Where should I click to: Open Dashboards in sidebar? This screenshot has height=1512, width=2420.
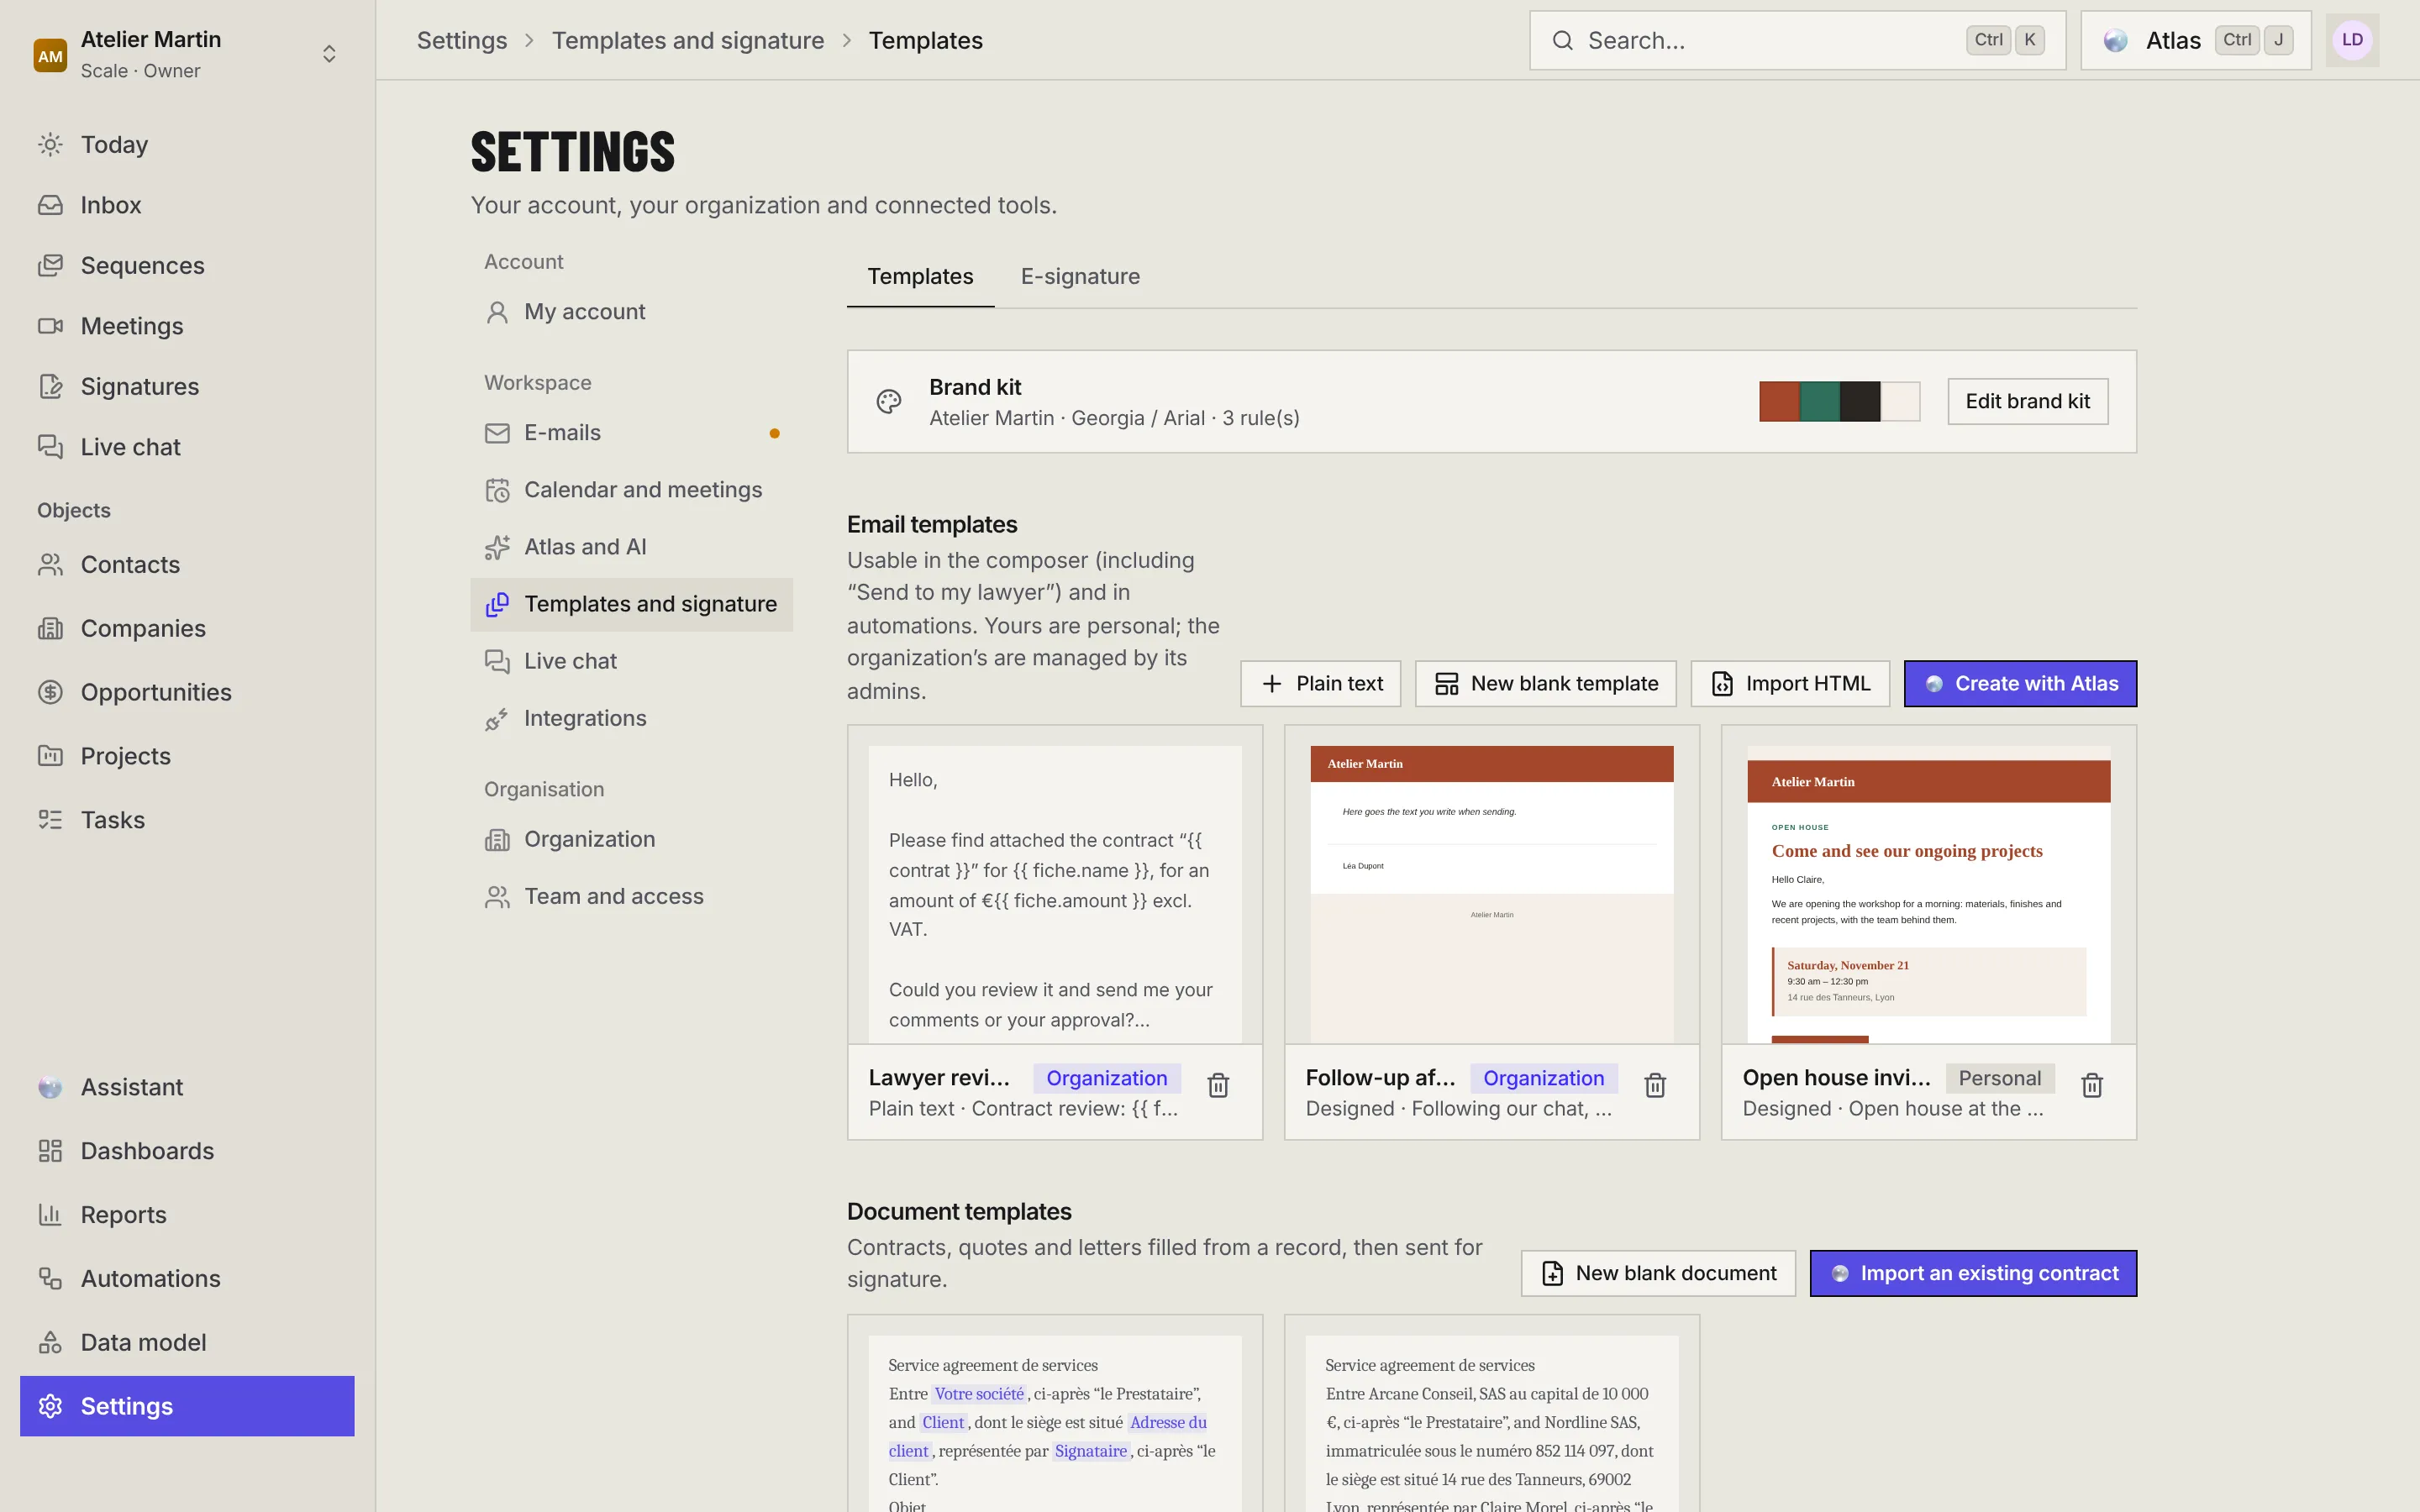[x=187, y=1151]
